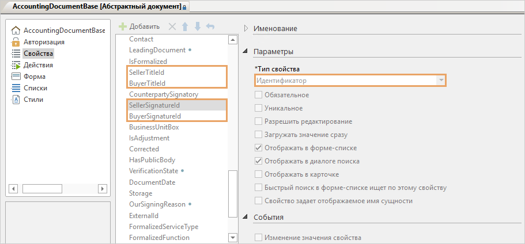The image size is (525, 244).
Task: Open the Тип свойства dropdown
Action: (x=441, y=81)
